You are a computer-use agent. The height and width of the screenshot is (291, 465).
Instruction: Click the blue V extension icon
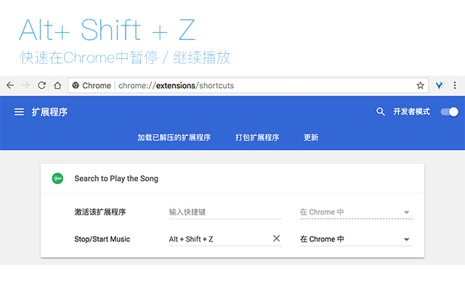[440, 85]
